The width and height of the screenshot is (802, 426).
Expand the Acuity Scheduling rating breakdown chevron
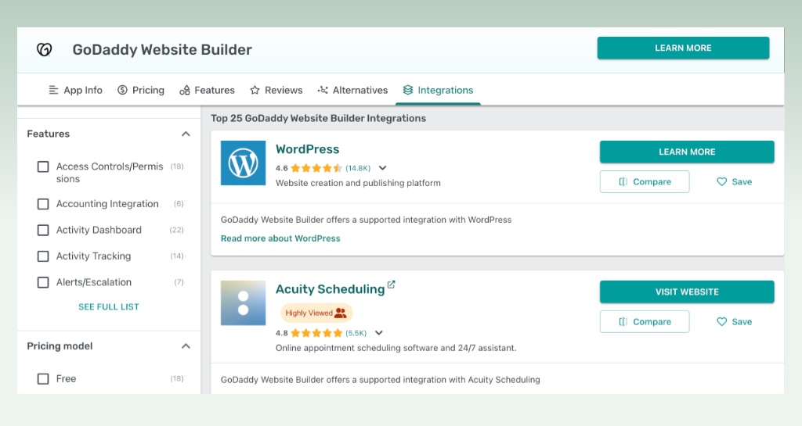(x=379, y=333)
